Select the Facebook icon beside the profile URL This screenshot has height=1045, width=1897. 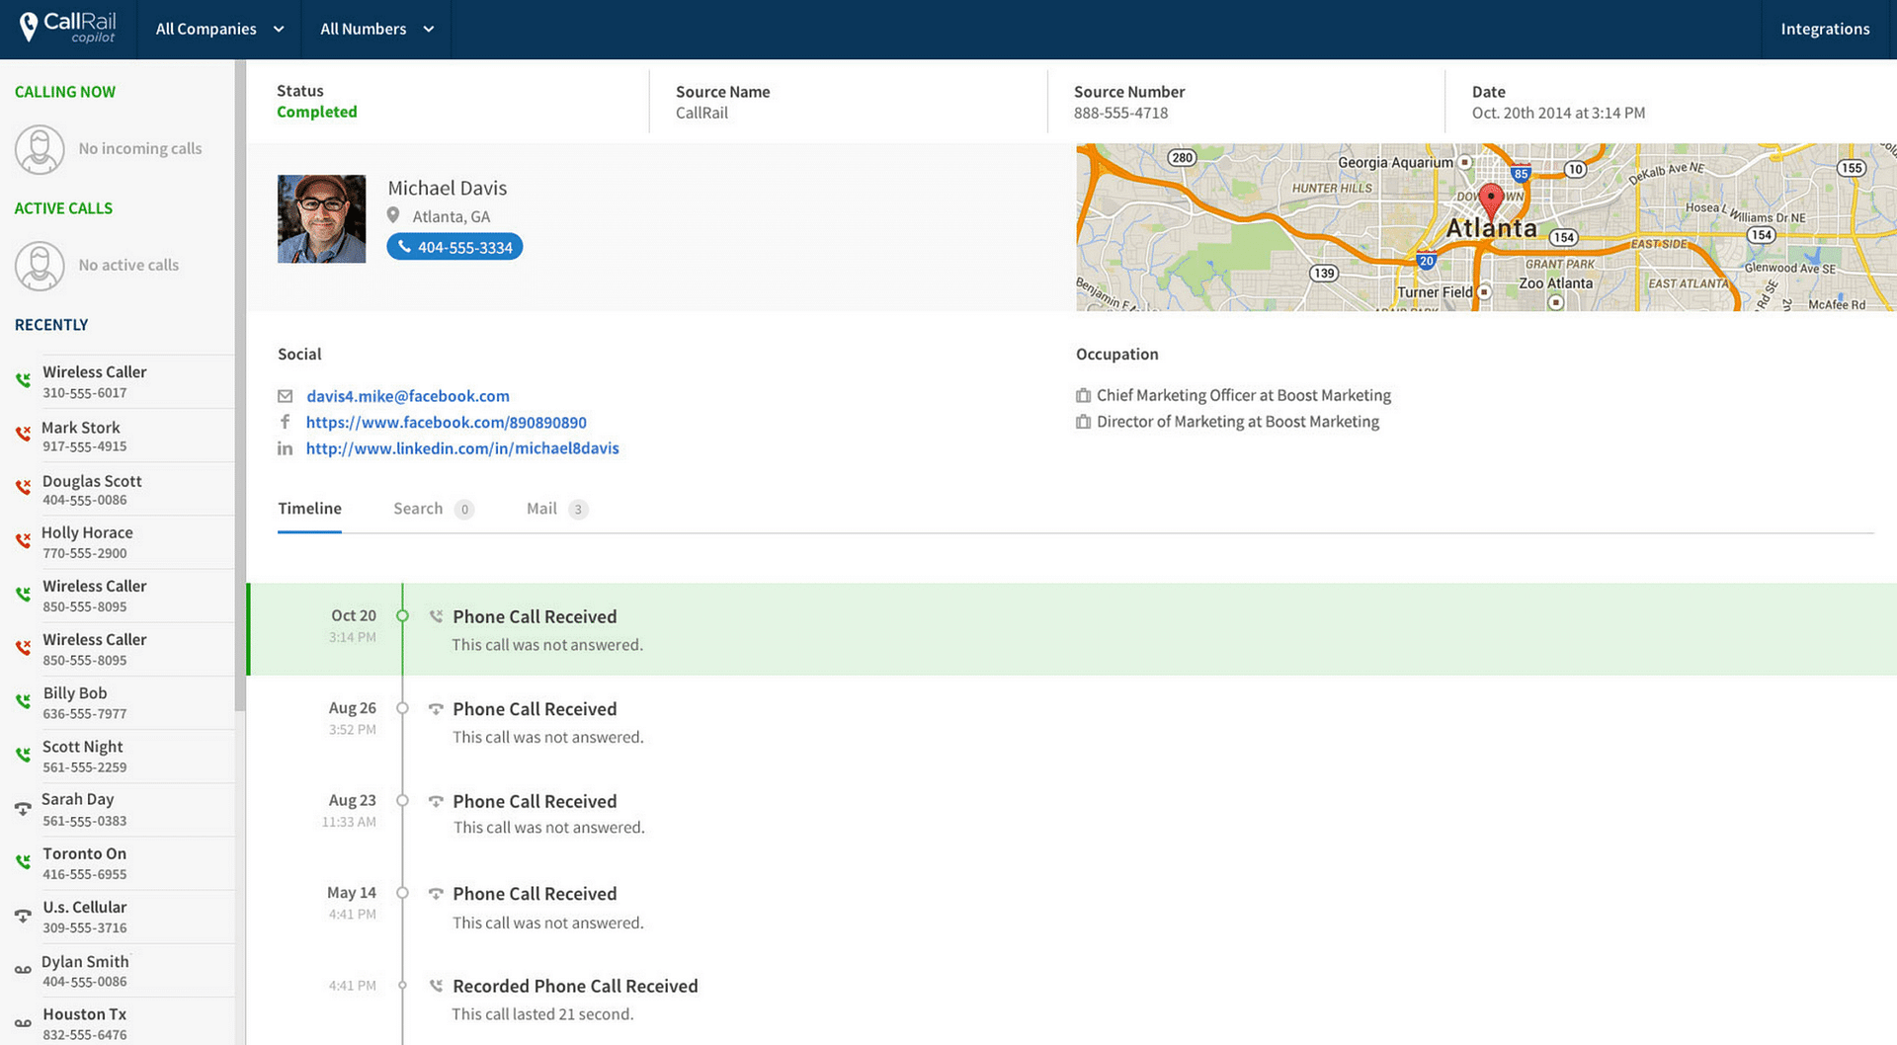(285, 422)
